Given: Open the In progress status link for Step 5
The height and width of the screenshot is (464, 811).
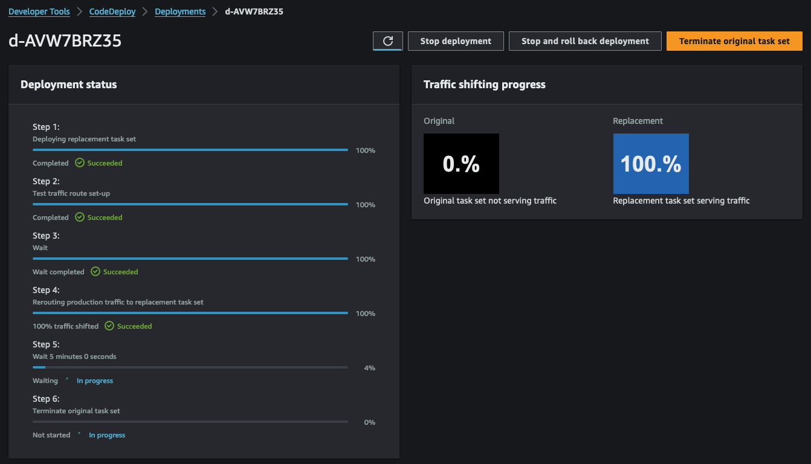Looking at the screenshot, I should (x=94, y=380).
